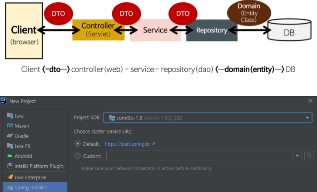Image resolution: width=317 pixels, height=192 pixels.
Task: Open the Project SDK corretto-1.8 combo box
Action: [x=208, y=118]
